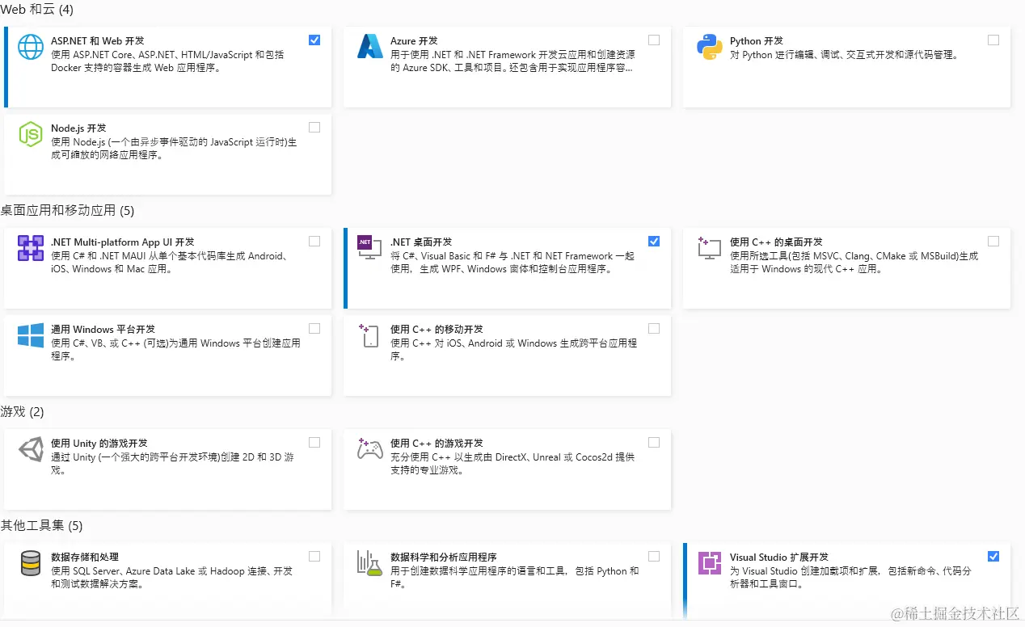Check the Azure 开发 workload checkbox
This screenshot has width=1025, height=627.
(654, 40)
